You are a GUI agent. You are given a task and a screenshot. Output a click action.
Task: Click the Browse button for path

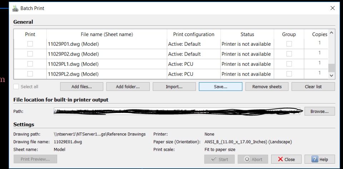(x=319, y=111)
